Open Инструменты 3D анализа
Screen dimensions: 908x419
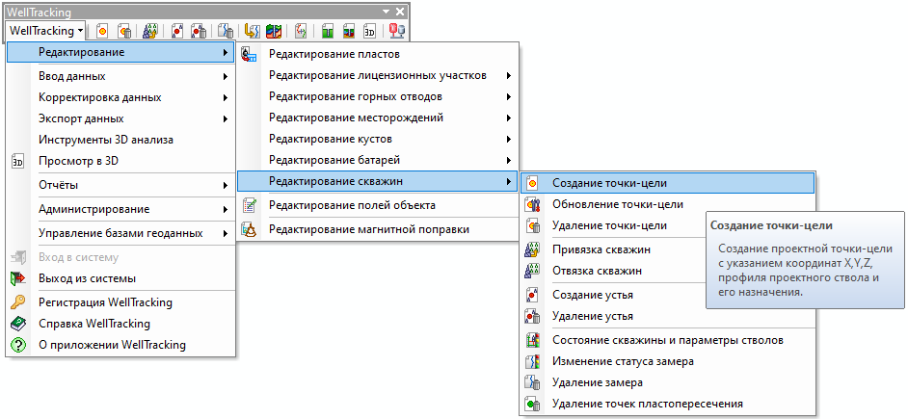click(105, 140)
